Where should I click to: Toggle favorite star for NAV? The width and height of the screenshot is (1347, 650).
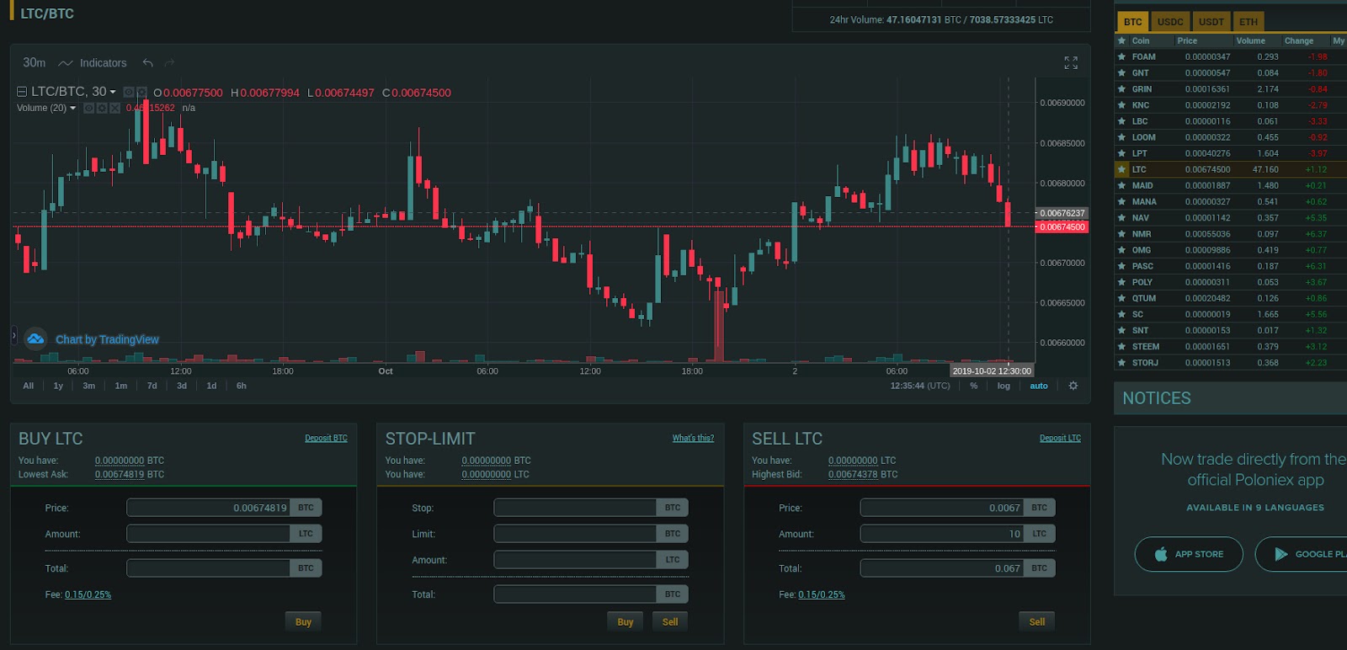tap(1121, 218)
